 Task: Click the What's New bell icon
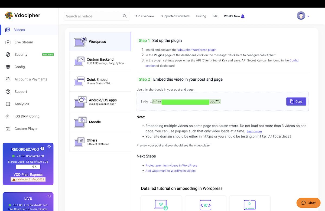pos(243,16)
